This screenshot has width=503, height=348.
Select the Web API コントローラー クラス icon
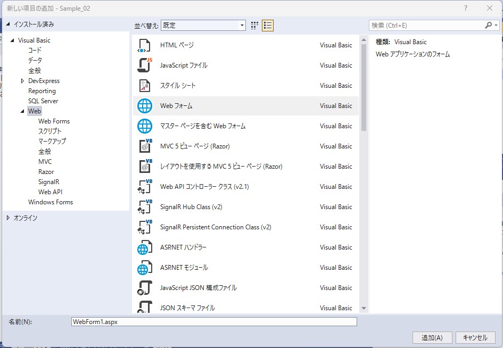[144, 187]
